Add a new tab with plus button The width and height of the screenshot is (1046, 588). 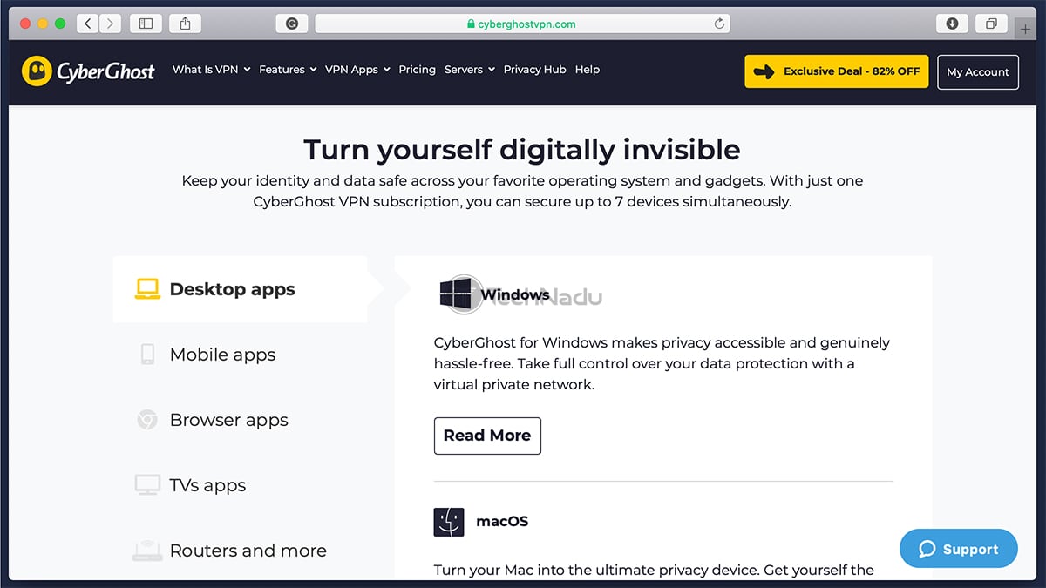click(1025, 29)
